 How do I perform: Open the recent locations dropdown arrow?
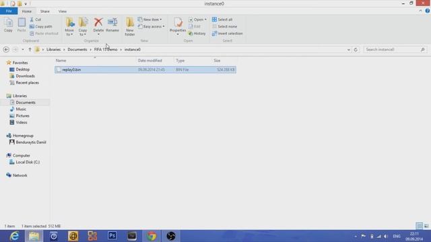coord(23,50)
